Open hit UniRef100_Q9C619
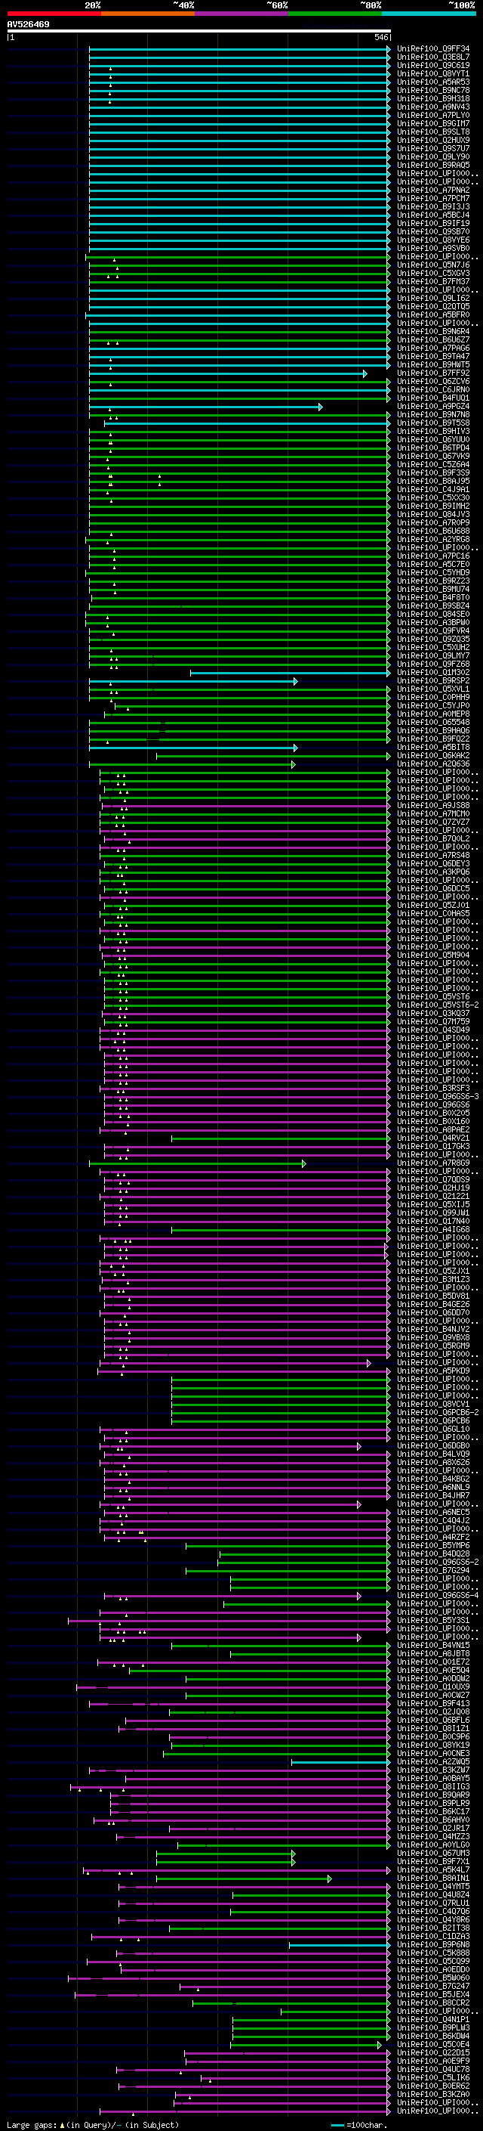 tap(433, 65)
